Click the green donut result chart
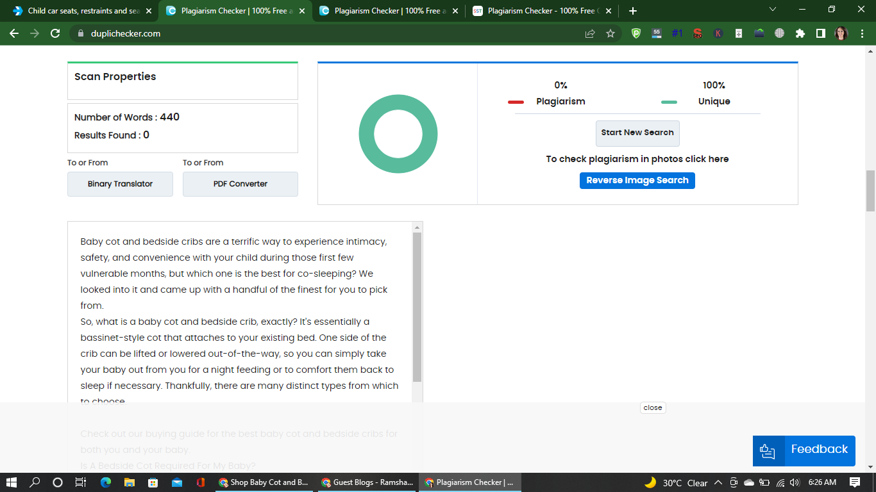Viewport: 876px width, 492px height. pyautogui.click(x=398, y=134)
